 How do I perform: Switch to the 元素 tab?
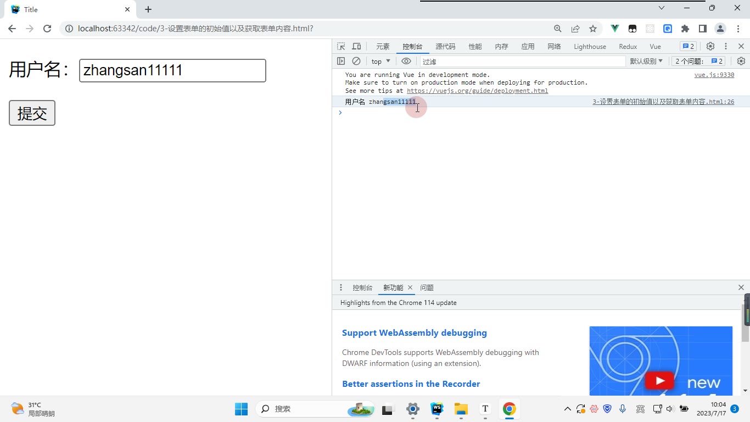[x=383, y=47]
